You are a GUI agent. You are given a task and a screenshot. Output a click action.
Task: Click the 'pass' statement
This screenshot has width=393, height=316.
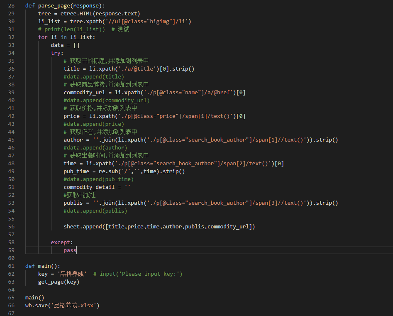tap(70, 250)
